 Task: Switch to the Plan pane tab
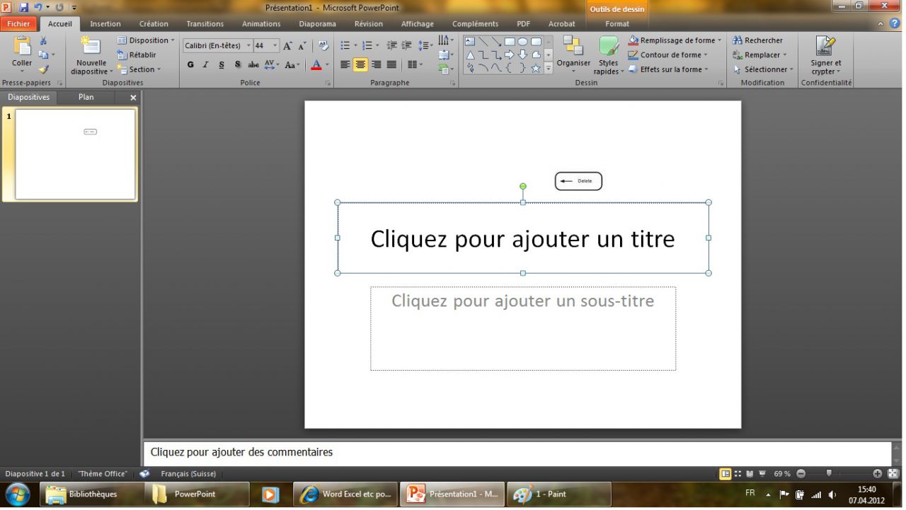coord(86,98)
